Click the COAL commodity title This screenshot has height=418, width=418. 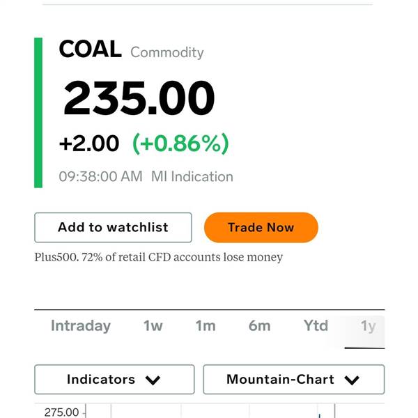[90, 49]
